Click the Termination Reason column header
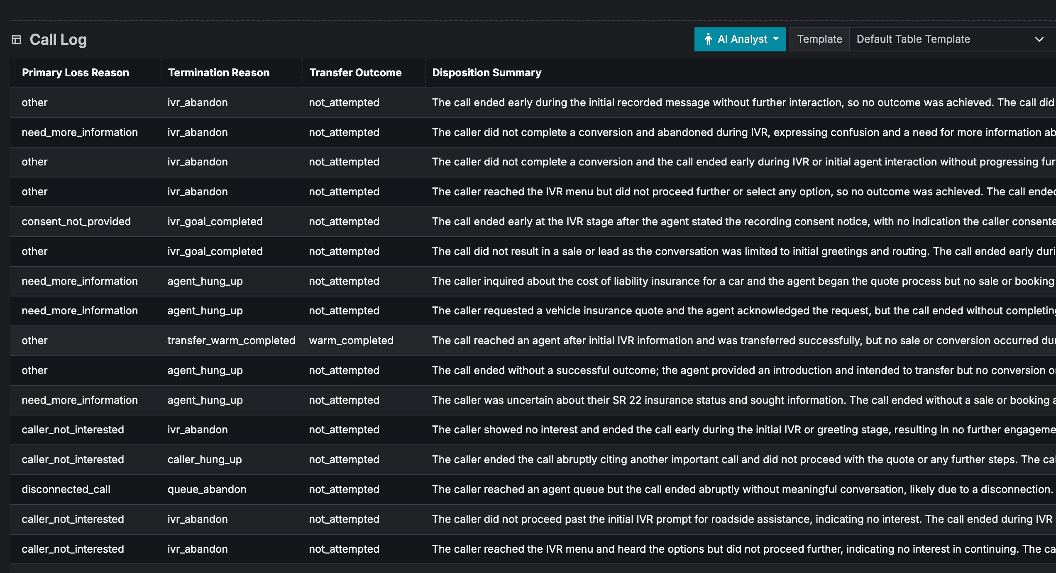The width and height of the screenshot is (1056, 573). 218,72
